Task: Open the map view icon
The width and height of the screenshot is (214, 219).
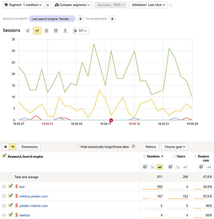Action: pos(65,31)
